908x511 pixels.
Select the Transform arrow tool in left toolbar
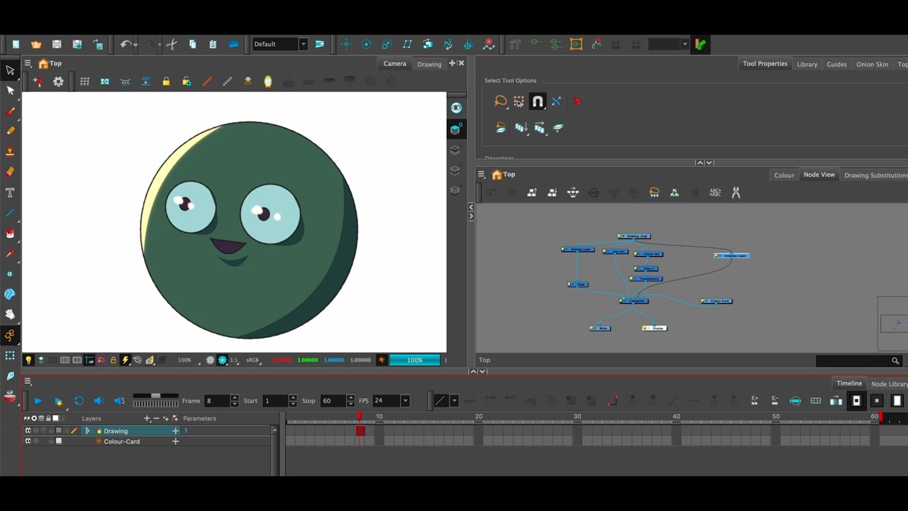click(x=10, y=70)
